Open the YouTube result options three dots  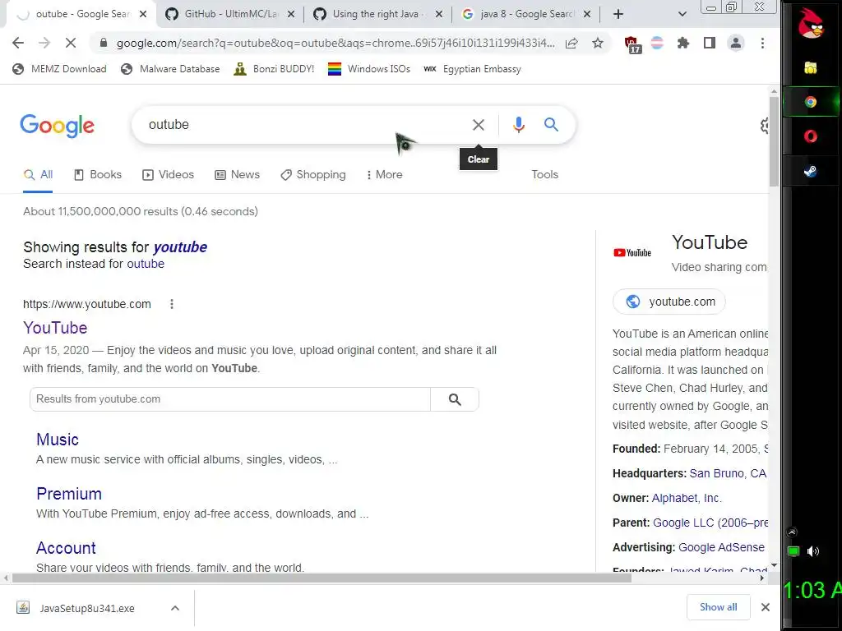(x=172, y=304)
